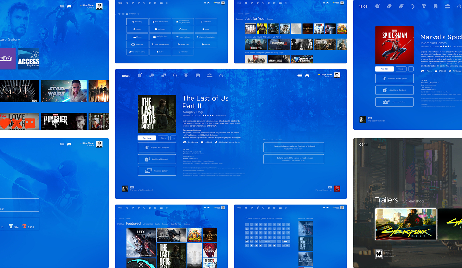Viewport: 462px width, 268px height.
Task: Click face profile icon on Last of Us screen
Action: coord(198,76)
